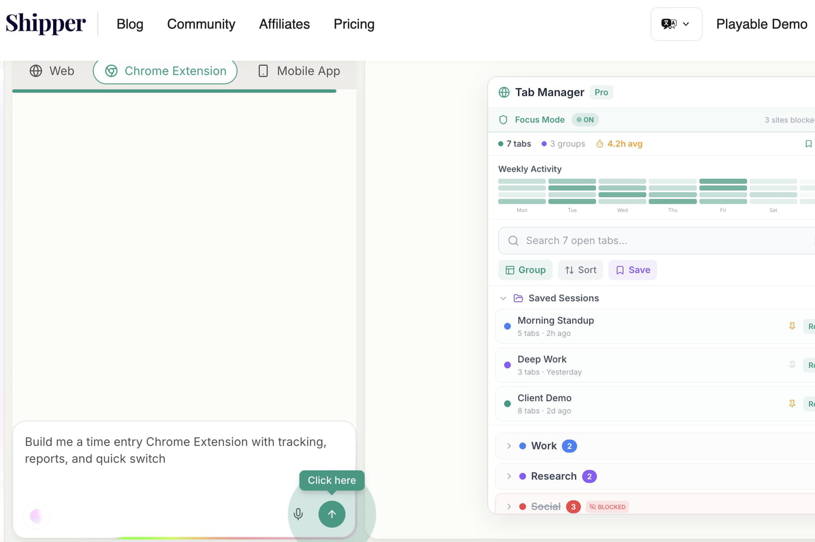This screenshot has height=542, width=815.
Task: Open the Pricing menu item
Action: 354,24
